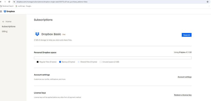Open site information icon in address bar
The height and width of the screenshot is (101, 211).
click(x=14, y=2)
